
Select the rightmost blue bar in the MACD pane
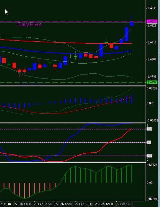point(132,99)
